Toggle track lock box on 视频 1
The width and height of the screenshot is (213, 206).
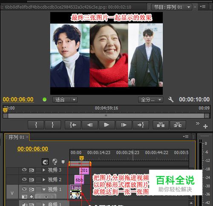pos(38,189)
